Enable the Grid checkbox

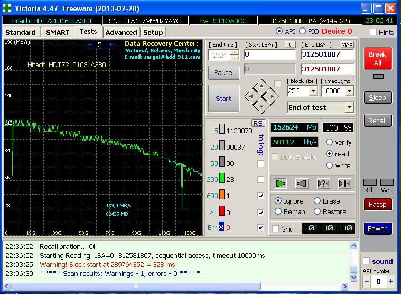[x=275, y=229]
